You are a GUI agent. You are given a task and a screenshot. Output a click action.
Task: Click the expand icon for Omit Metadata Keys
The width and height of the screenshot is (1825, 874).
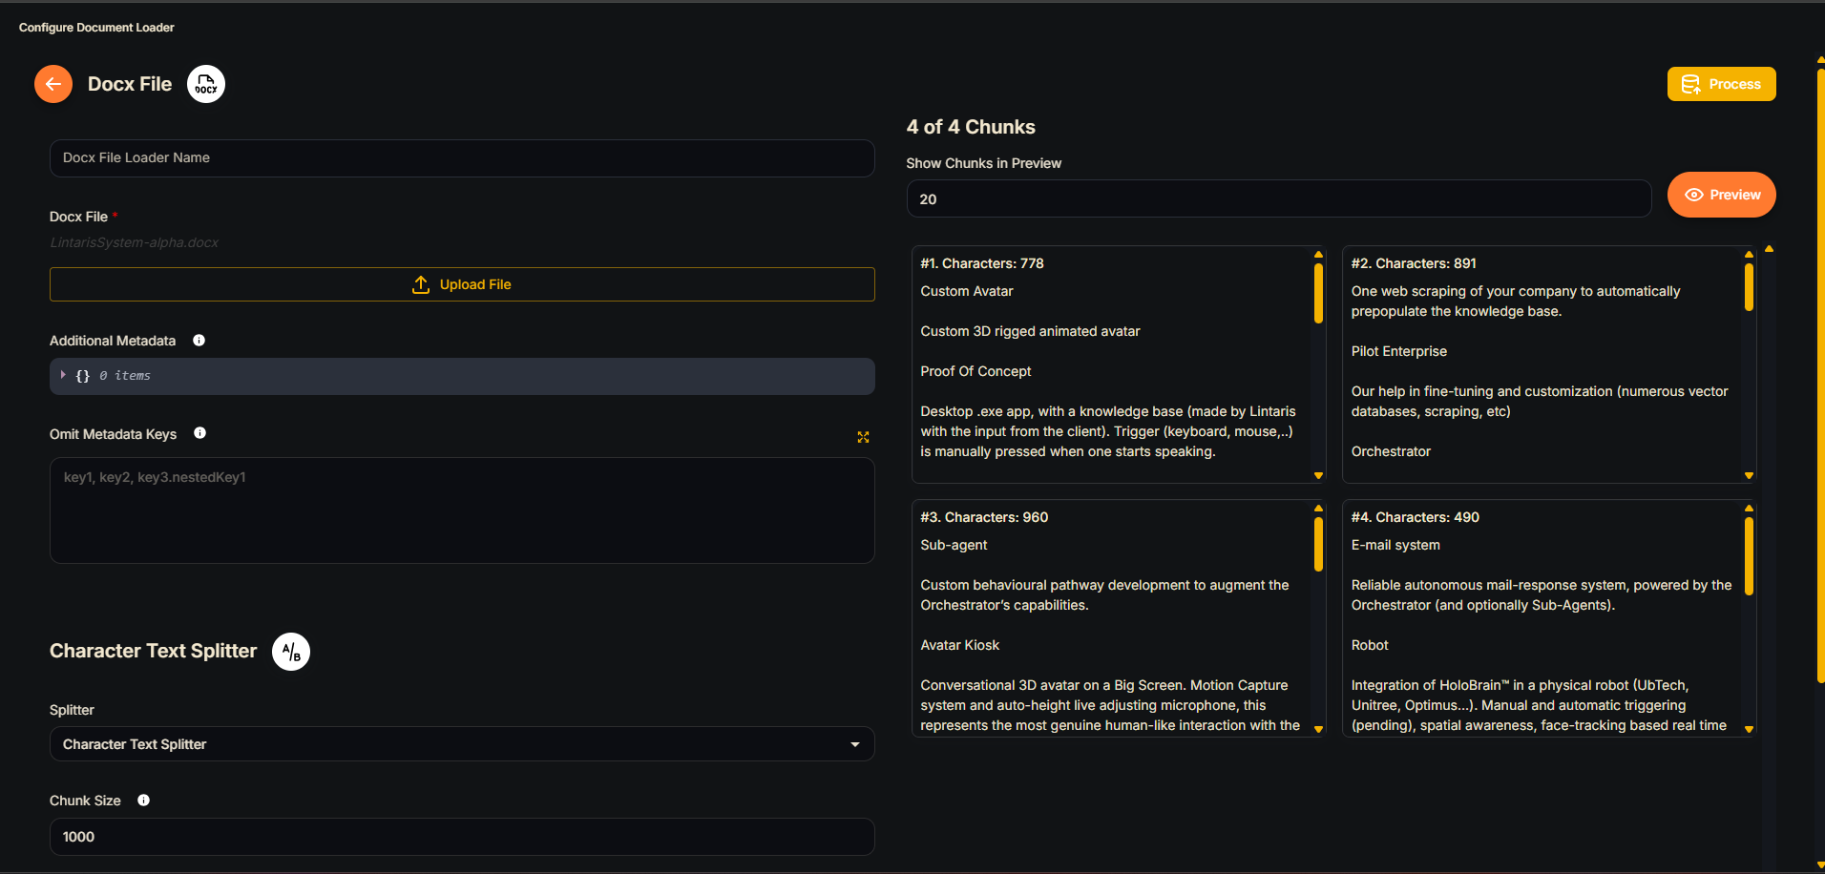pos(863,437)
